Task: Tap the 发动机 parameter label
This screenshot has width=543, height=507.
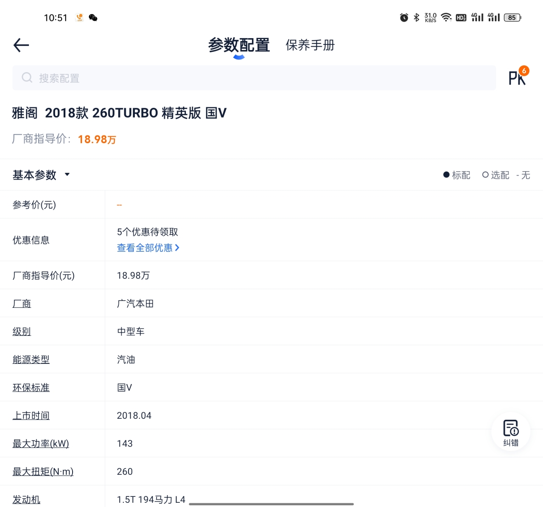Action: 26,500
